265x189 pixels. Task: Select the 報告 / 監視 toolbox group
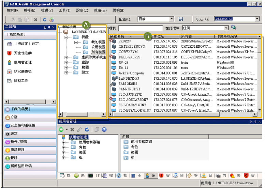pos(30,142)
